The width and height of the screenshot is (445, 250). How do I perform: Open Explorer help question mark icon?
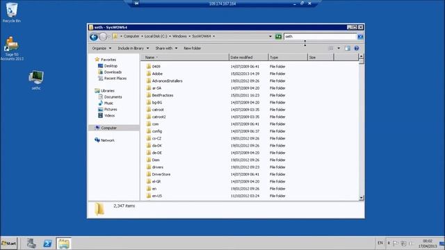357,49
